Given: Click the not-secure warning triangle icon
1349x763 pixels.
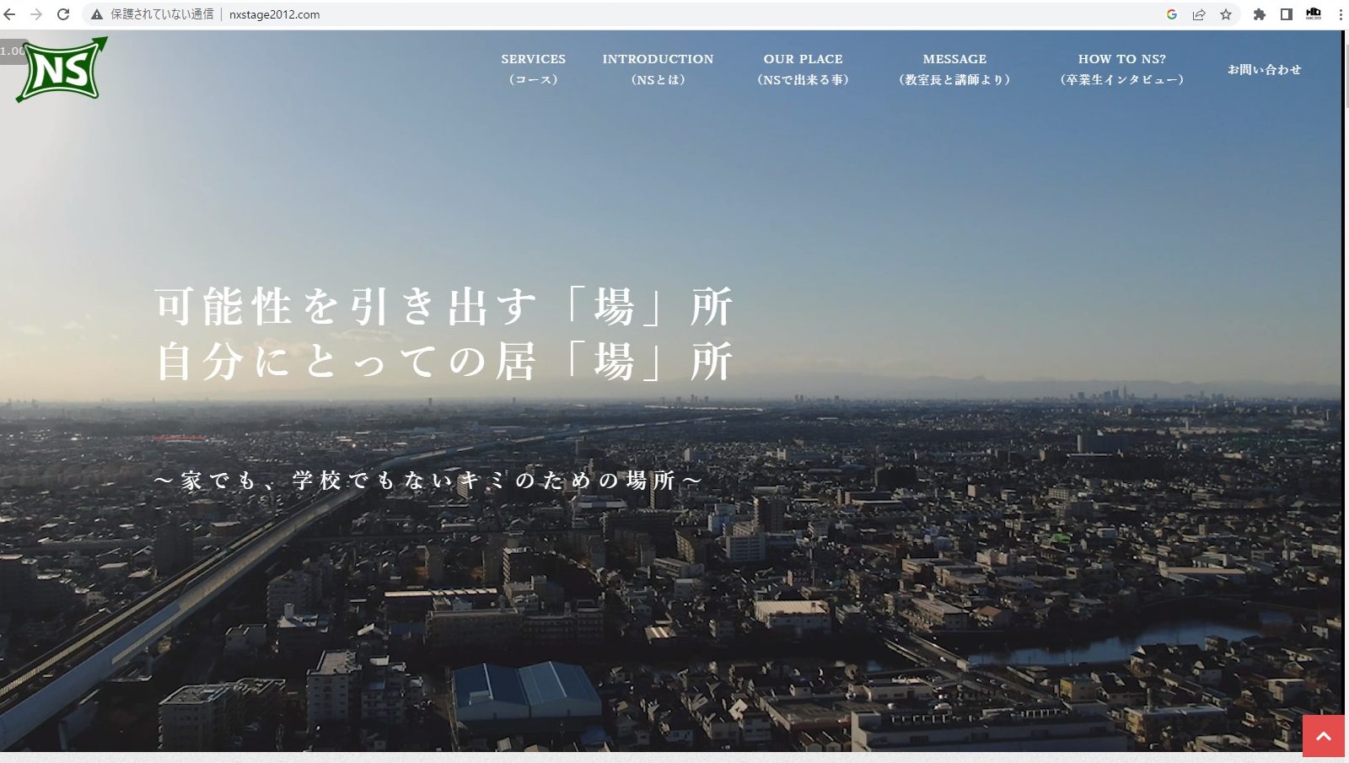Looking at the screenshot, I should (x=97, y=14).
